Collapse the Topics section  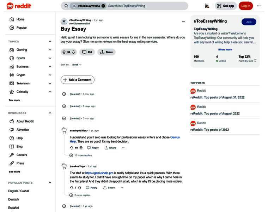(50, 41)
